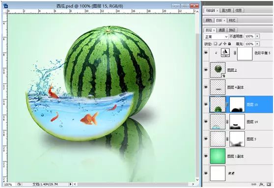The image size is (274, 188).
Task: Select the color balance adjustment icon thumbnail
Action: [225, 53]
